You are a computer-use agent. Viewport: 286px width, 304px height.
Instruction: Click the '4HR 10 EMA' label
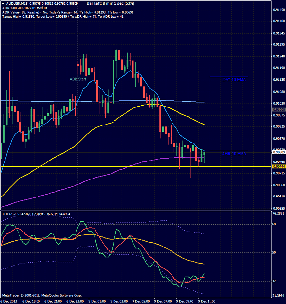tap(234, 154)
